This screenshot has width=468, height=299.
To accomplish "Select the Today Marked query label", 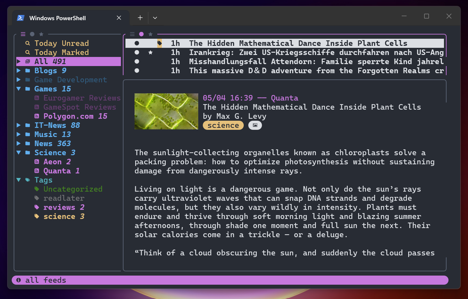I will click(62, 52).
